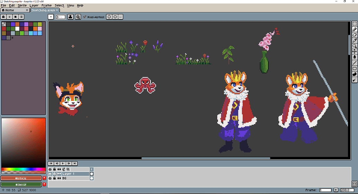Choose the Eraser tool
Screen dimensions: 358x194
(x=355, y=35)
